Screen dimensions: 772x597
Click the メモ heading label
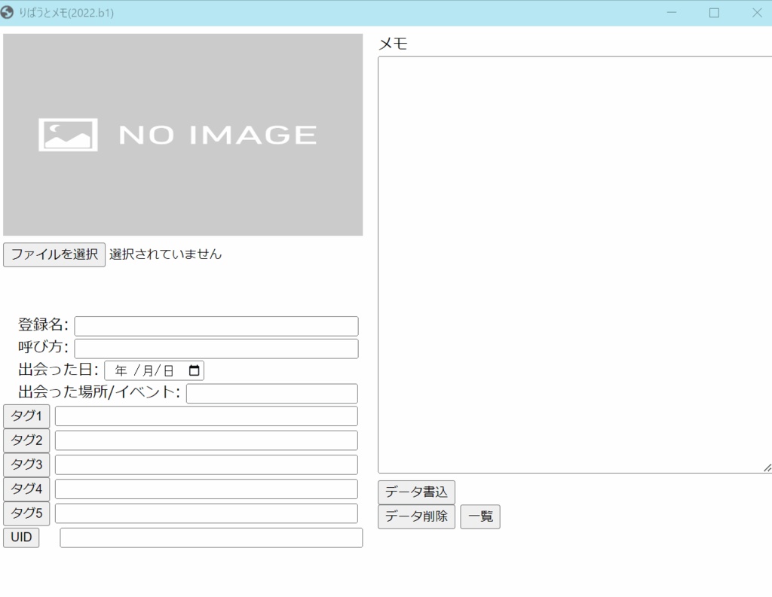click(393, 44)
